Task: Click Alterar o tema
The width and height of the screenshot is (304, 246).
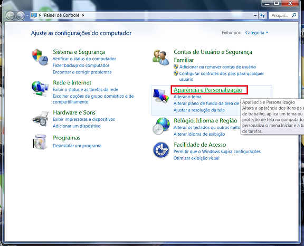Action: click(187, 97)
